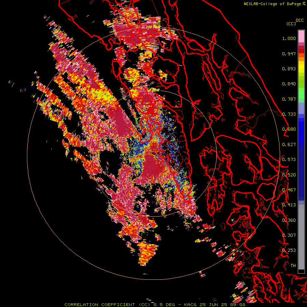Click the pink swatch at the color bar's top

pyautogui.click(x=301, y=36)
